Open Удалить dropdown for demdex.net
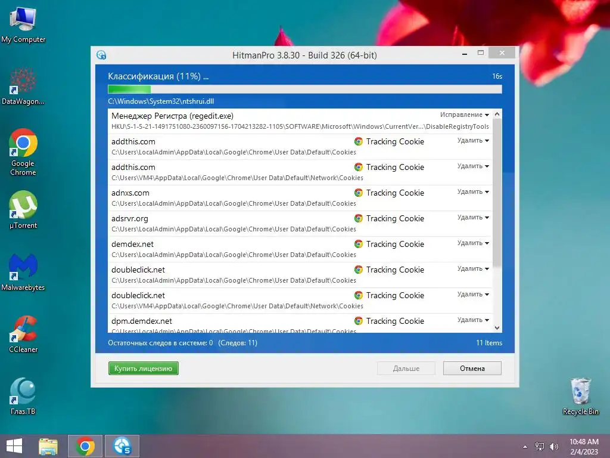Viewport: 610px width, 458px height. click(x=473, y=243)
